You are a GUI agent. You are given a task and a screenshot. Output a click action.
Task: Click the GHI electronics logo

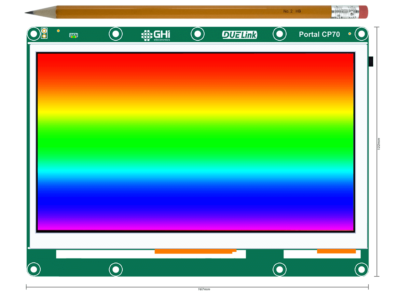156,35
